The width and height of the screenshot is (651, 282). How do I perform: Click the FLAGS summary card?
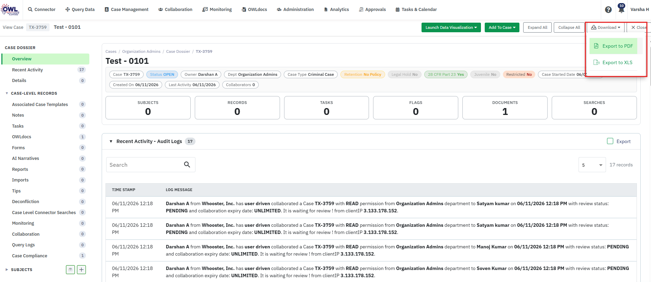(416, 108)
